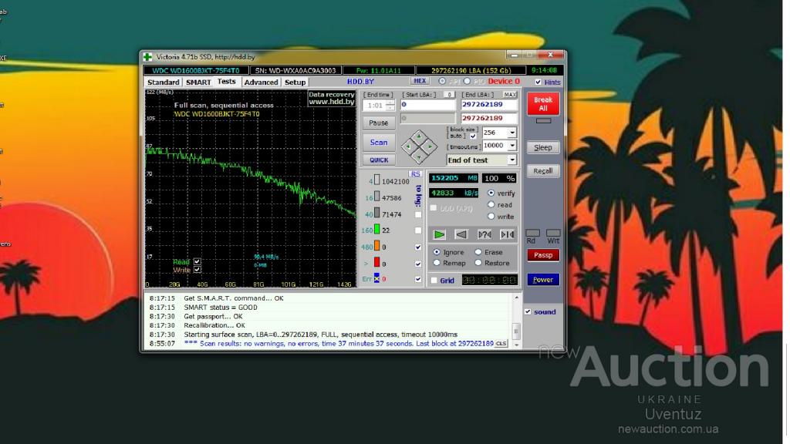Select the write radio button
Viewport: 790px width, 444px height.
[x=491, y=216]
